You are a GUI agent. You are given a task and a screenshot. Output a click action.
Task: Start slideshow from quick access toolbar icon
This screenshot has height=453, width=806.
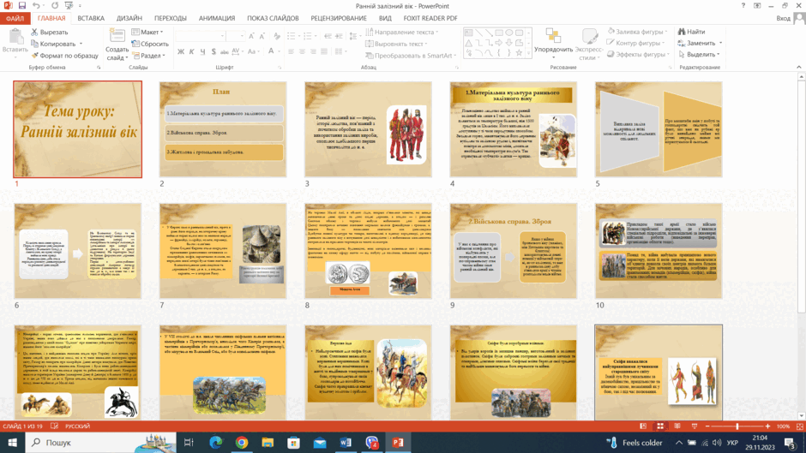[x=69, y=6]
